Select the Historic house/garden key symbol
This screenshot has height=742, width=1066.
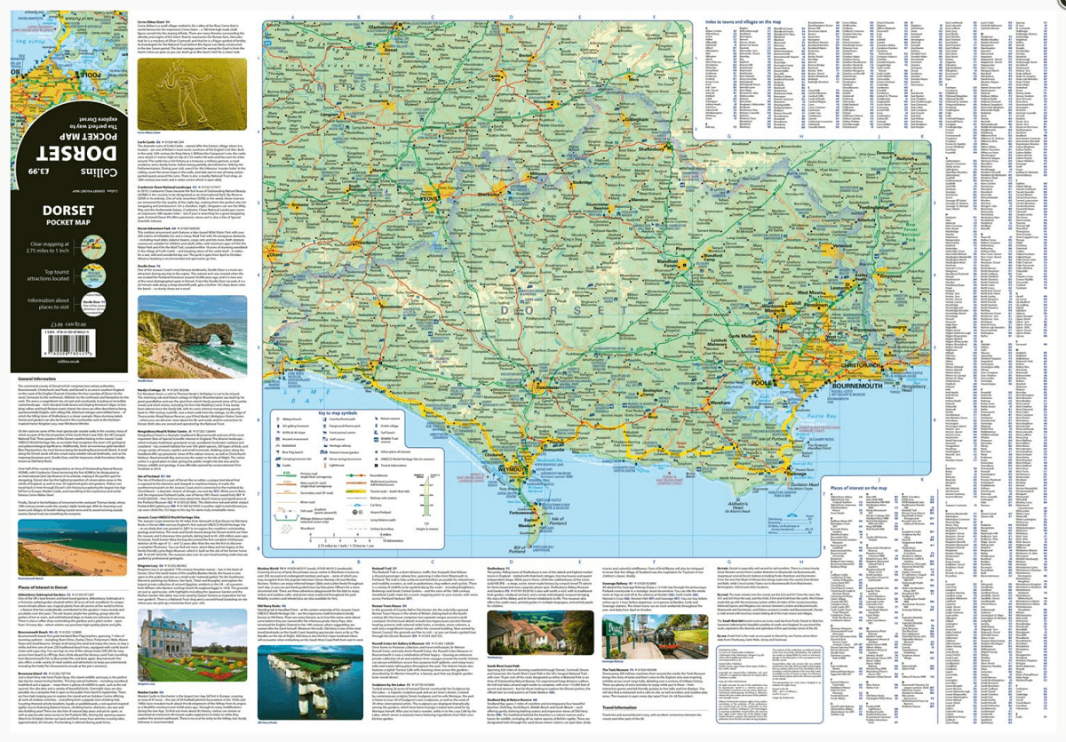[x=323, y=452]
